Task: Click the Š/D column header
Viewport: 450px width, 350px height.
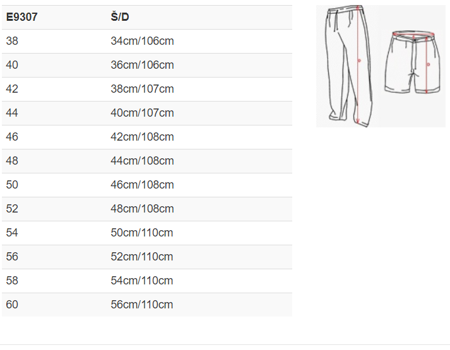Action: (x=120, y=17)
